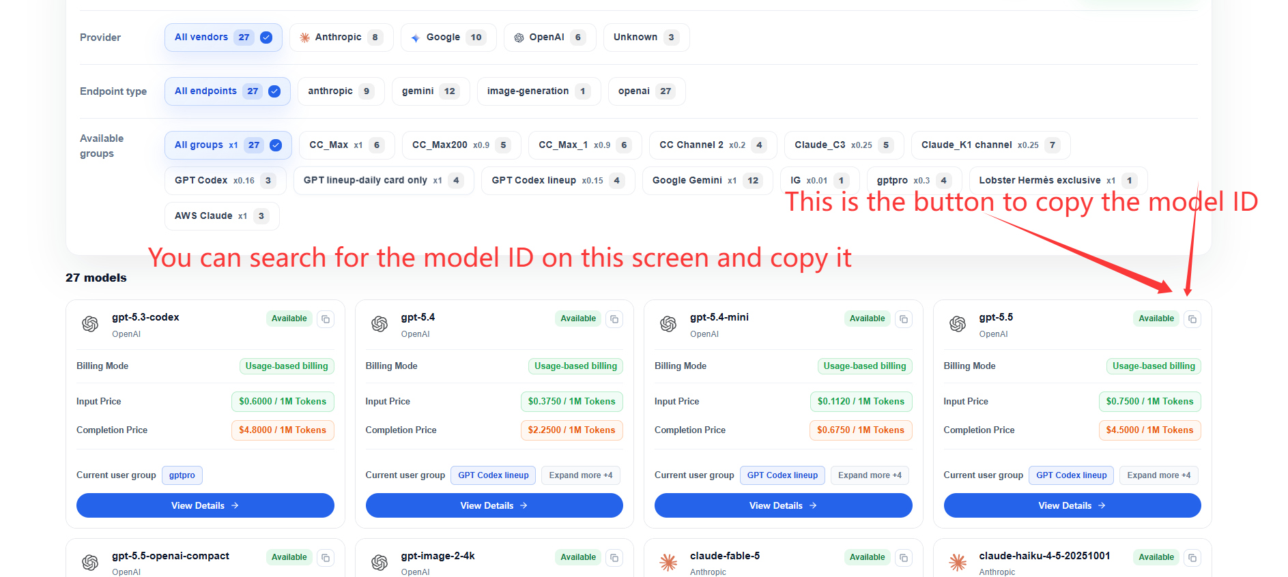Select the Lobster Hermès exclusive group
Image resolution: width=1288 pixels, height=577 pixels.
point(1058,181)
